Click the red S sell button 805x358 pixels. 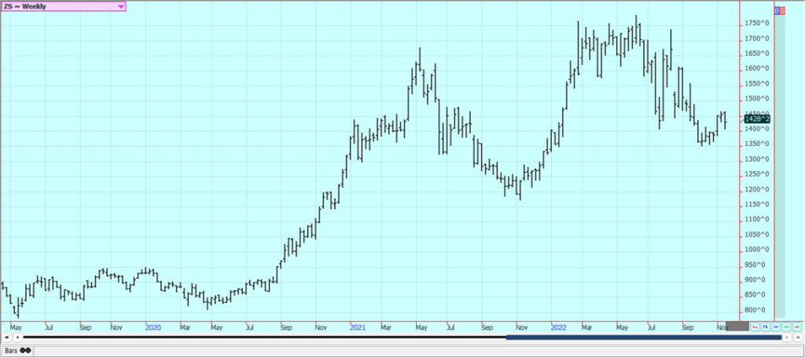[782, 10]
